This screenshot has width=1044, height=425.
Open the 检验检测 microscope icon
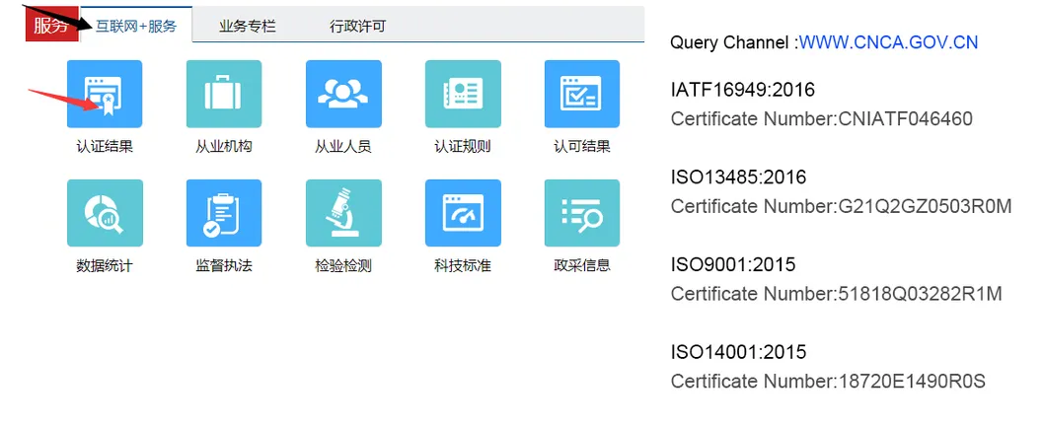click(342, 213)
